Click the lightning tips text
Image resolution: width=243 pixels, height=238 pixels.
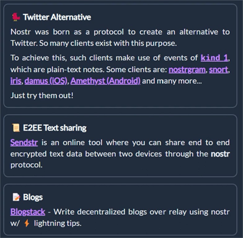coord(58,223)
